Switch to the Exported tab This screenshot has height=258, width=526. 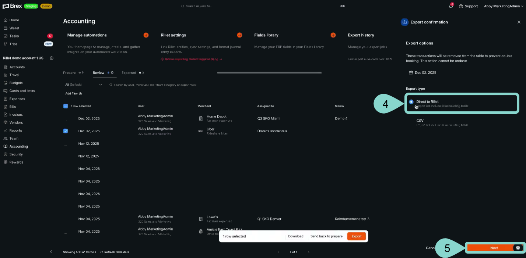(x=129, y=73)
